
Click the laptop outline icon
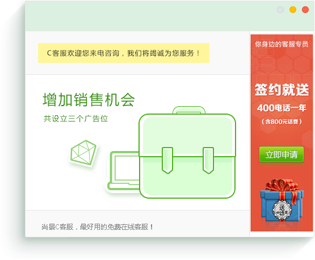pos(124,170)
